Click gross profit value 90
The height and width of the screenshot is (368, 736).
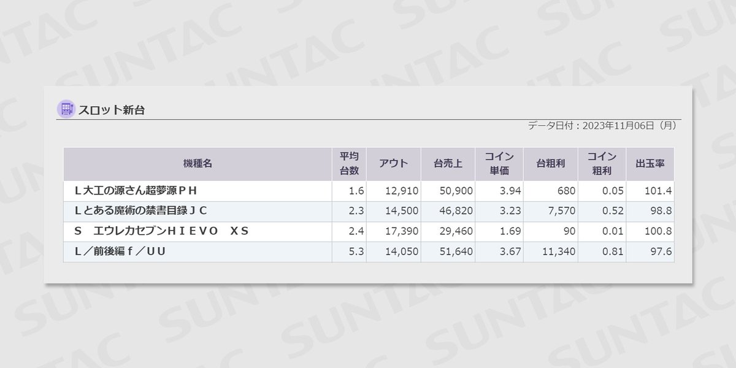569,231
